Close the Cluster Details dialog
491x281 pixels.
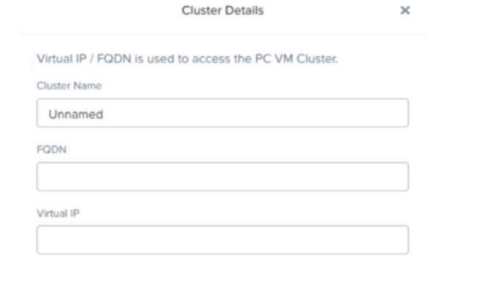405,11
